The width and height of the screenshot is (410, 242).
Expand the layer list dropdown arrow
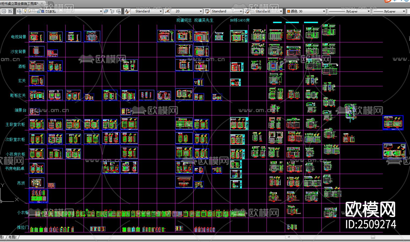[101, 11]
